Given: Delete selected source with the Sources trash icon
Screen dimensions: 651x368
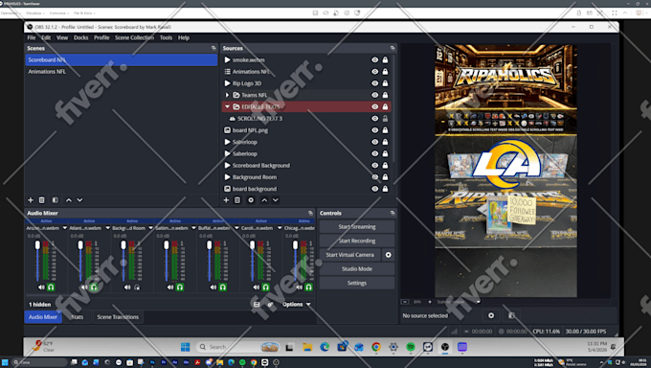Looking at the screenshot, I should click(x=237, y=200).
